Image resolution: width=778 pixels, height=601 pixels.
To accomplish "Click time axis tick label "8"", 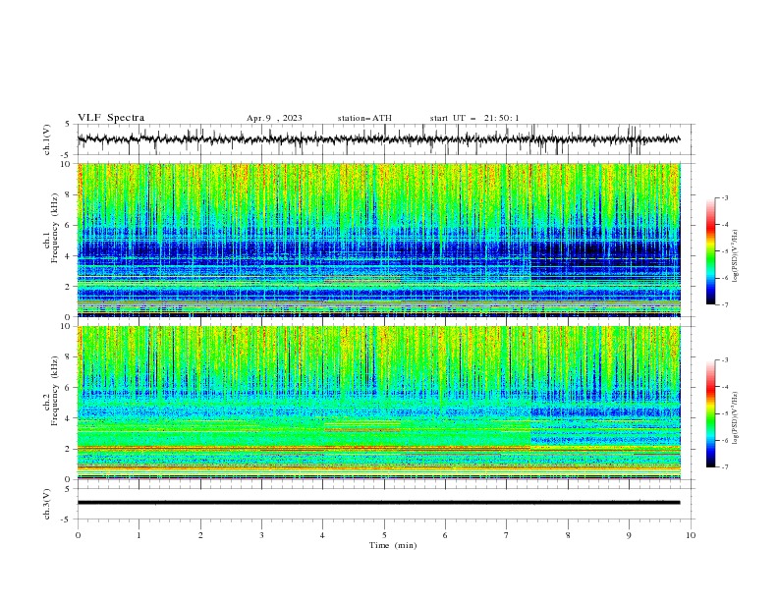I will [x=568, y=535].
